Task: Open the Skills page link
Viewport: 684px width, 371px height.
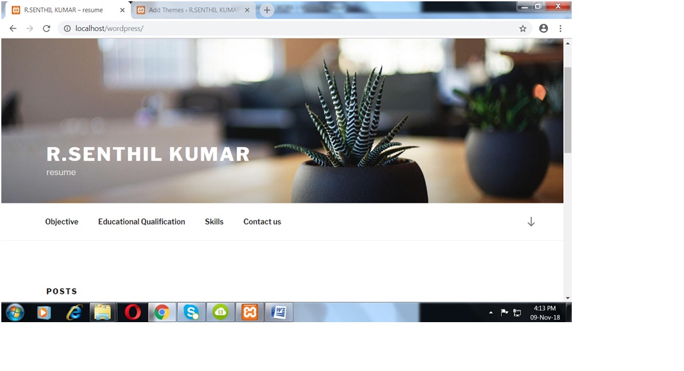Action: (214, 222)
